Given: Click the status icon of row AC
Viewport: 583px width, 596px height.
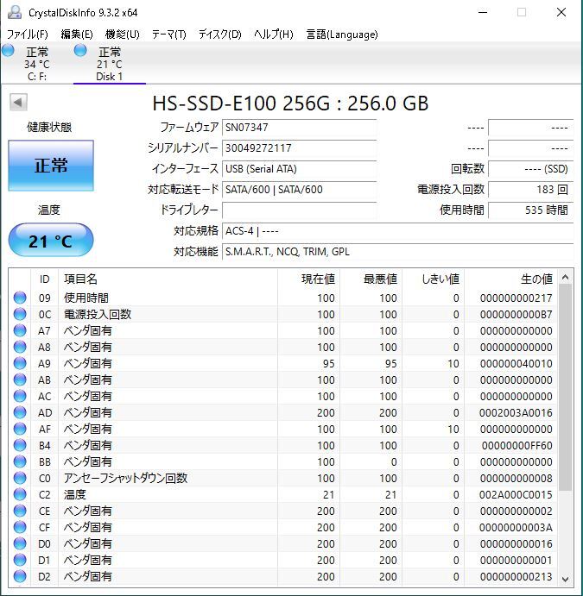Looking at the screenshot, I should point(20,396).
